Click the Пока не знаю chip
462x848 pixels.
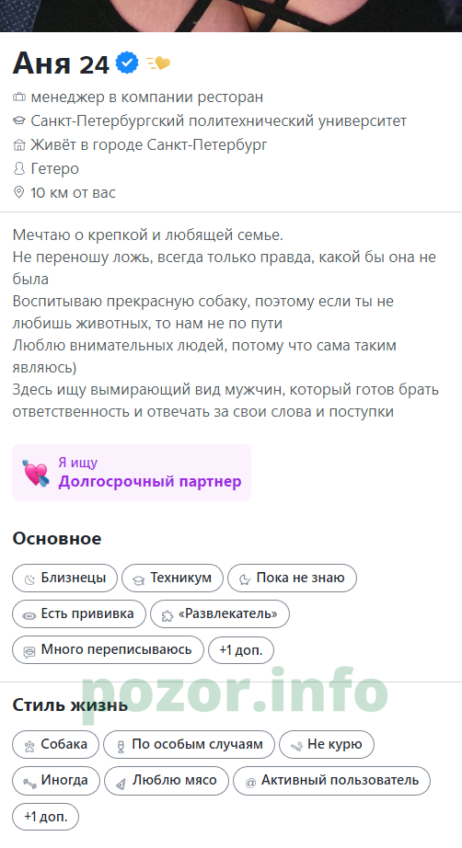point(292,579)
